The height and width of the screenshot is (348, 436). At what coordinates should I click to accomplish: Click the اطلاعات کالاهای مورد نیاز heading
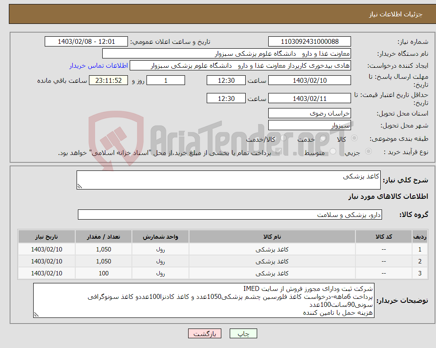pos(388,197)
